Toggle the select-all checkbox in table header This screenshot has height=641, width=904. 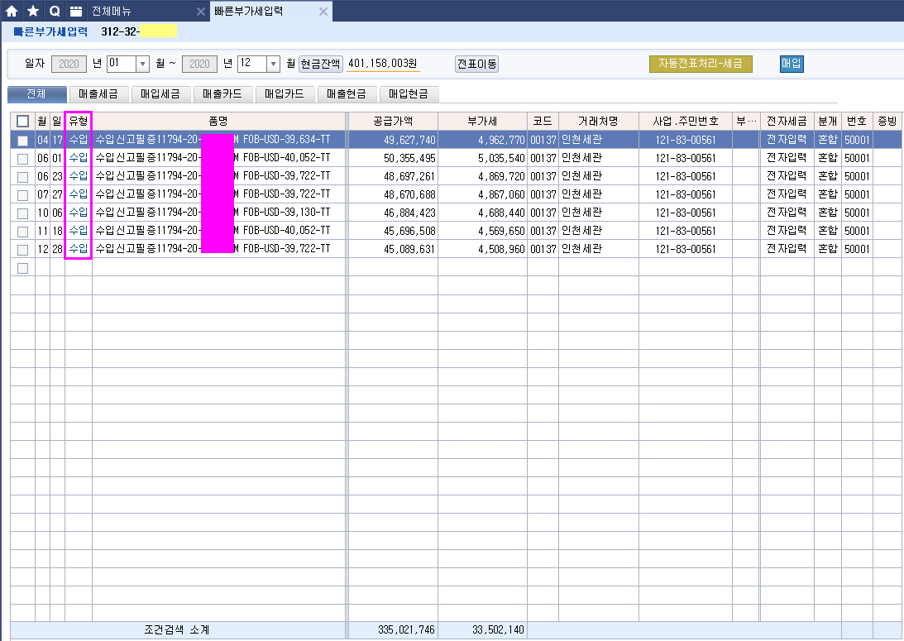22,121
